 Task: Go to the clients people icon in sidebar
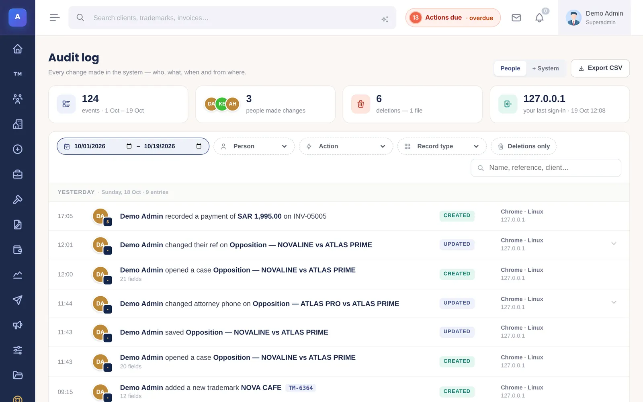point(17,99)
